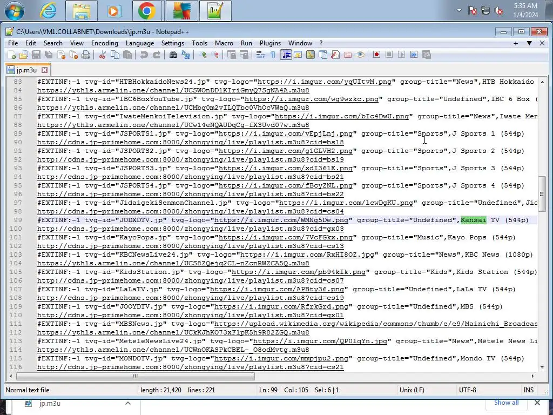This screenshot has width=553, height=415.
Task: Open the Macro menu
Action: click(x=224, y=43)
